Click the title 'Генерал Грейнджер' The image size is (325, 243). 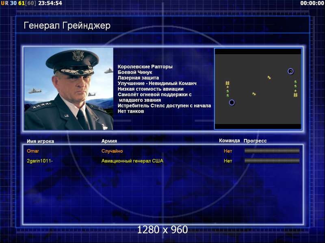click(67, 26)
